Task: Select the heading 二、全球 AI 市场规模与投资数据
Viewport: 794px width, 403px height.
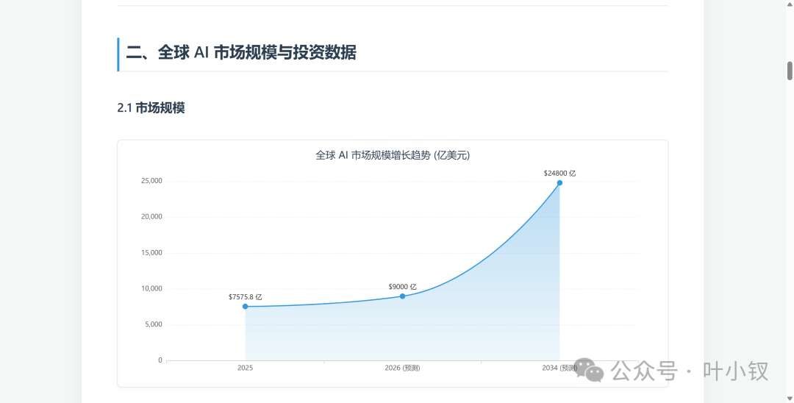Action: point(241,52)
